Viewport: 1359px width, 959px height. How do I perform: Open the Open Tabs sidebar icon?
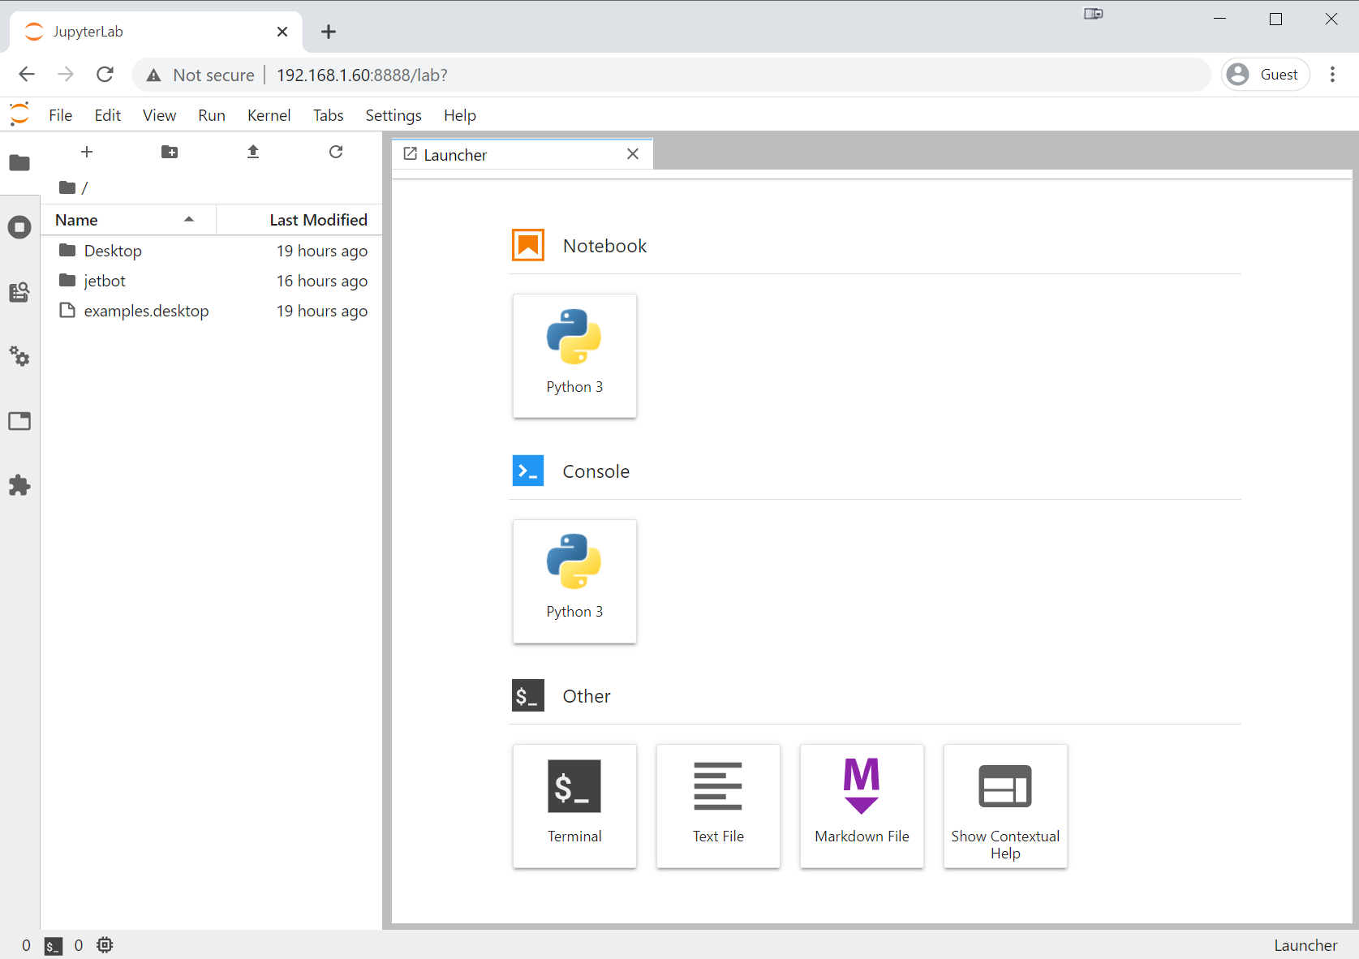19,421
